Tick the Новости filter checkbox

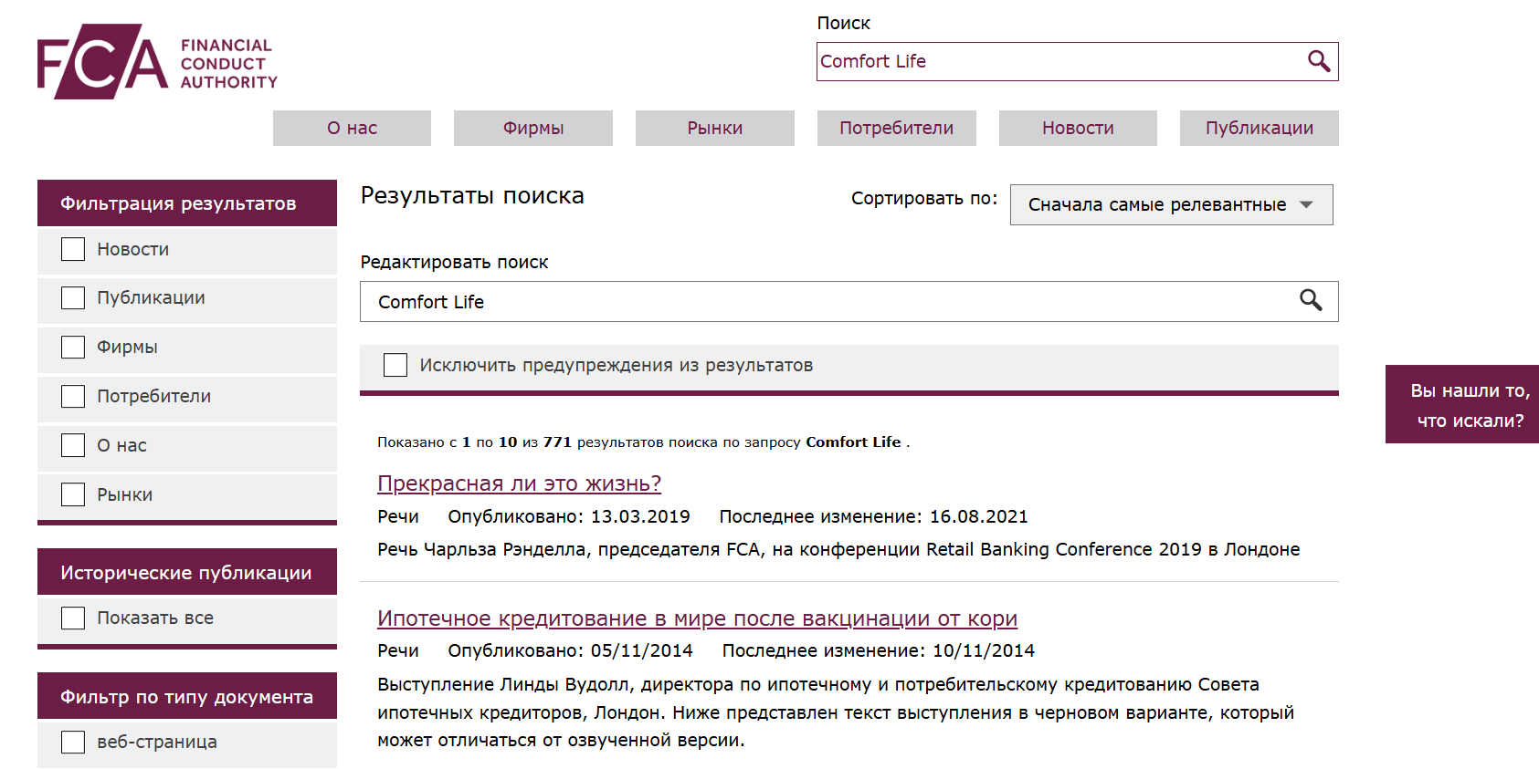tap(73, 249)
